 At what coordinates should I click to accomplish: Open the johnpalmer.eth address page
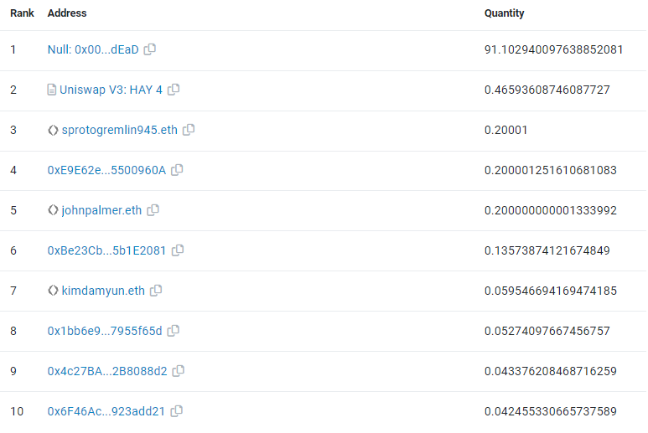(x=101, y=210)
